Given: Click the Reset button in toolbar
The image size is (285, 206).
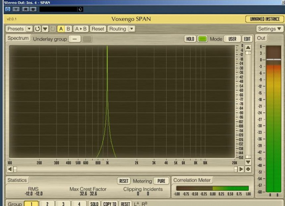Looking at the screenshot, I should click(98, 29).
